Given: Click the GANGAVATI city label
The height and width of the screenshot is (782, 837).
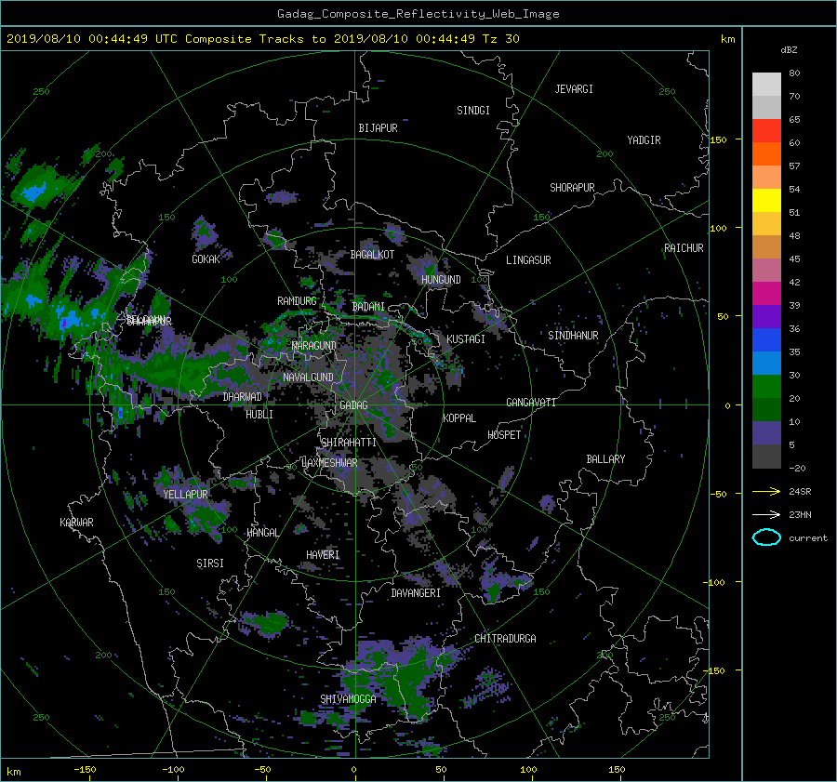Looking at the screenshot, I should click(x=531, y=403).
